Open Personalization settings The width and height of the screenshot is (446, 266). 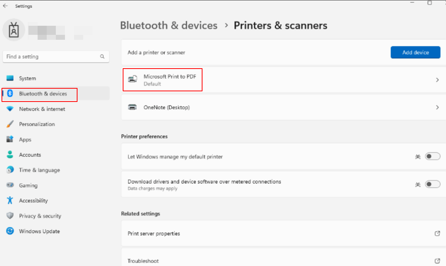tap(56, 124)
